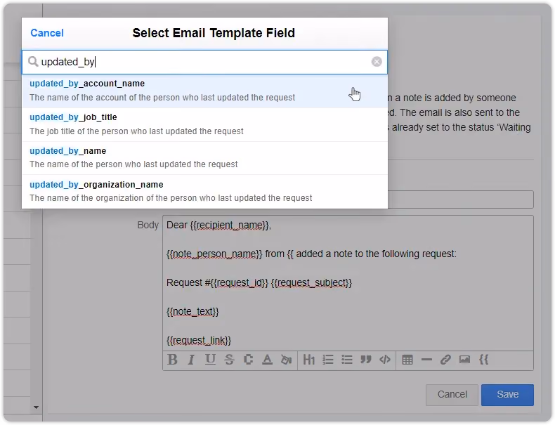This screenshot has width=555, height=425.
Task: Click the Cancel button beside Save
Action: pos(452,395)
